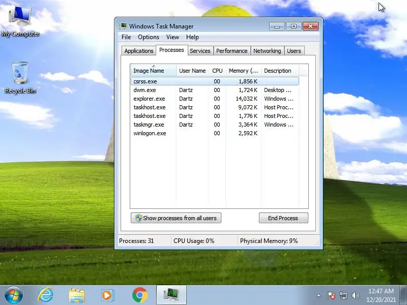Click the Processes: 31 status text

(x=136, y=241)
